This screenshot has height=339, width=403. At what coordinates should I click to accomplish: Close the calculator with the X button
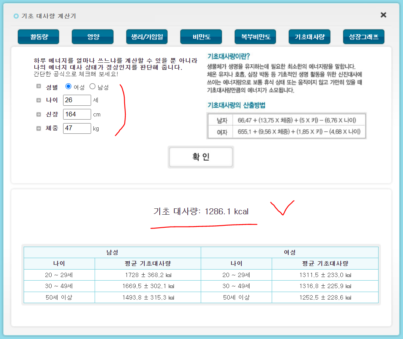(383, 15)
